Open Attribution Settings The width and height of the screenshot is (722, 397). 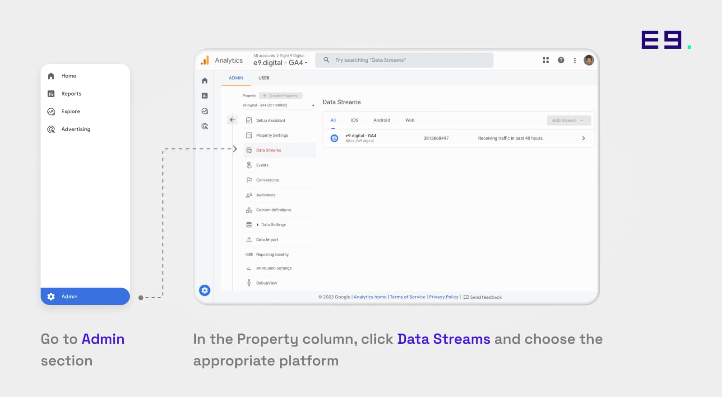pyautogui.click(x=280, y=268)
